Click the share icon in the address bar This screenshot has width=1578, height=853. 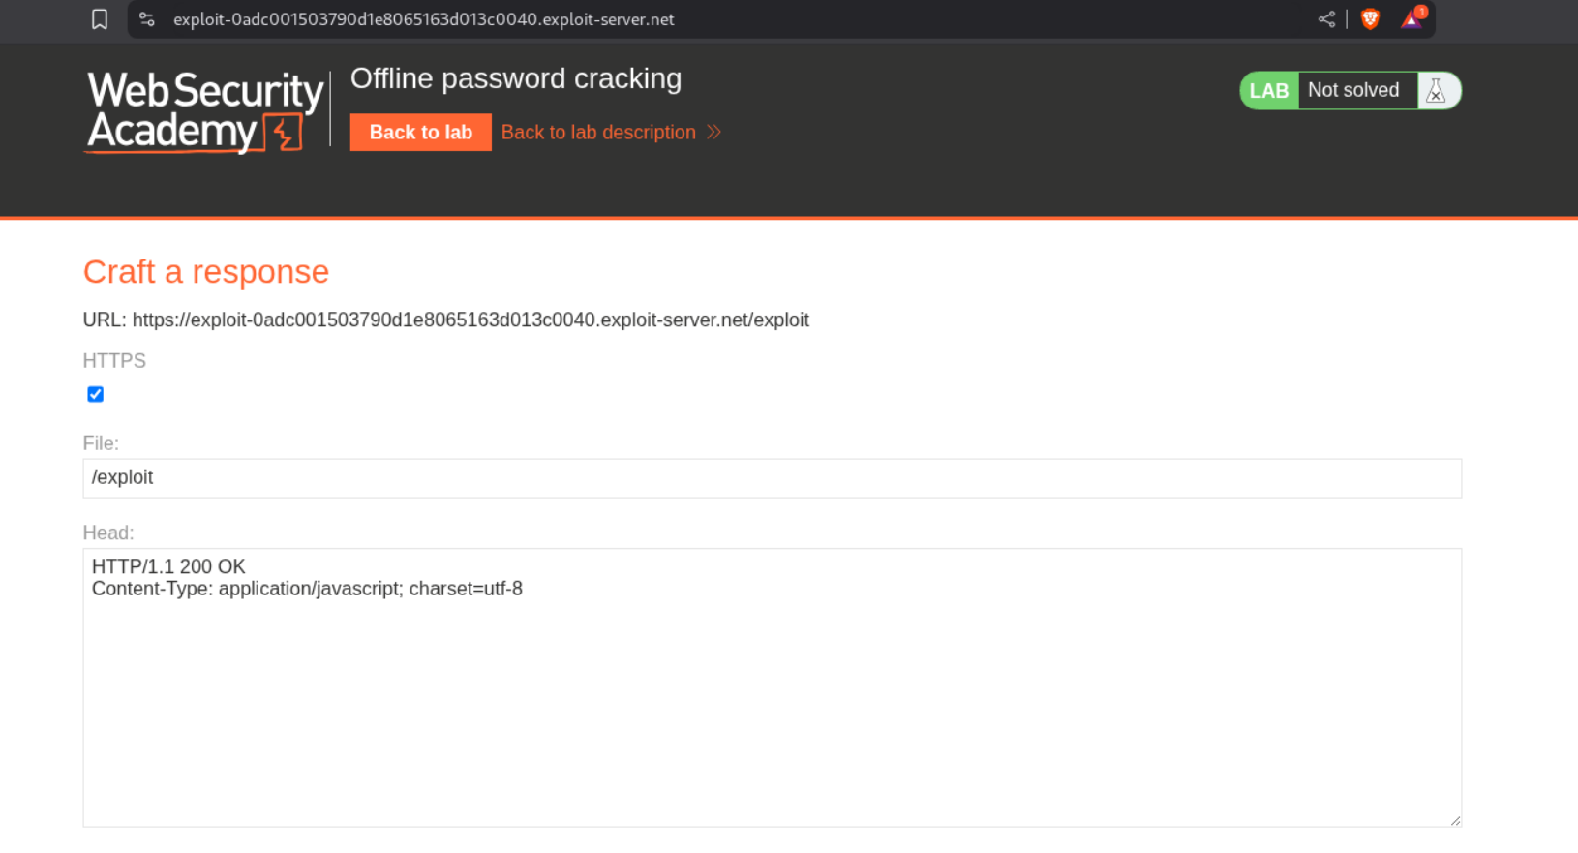point(1326,19)
